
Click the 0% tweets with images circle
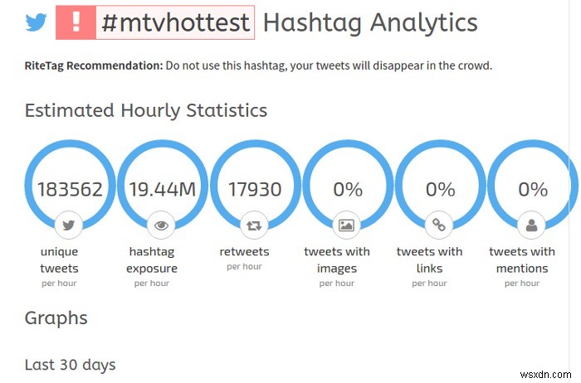point(347,189)
